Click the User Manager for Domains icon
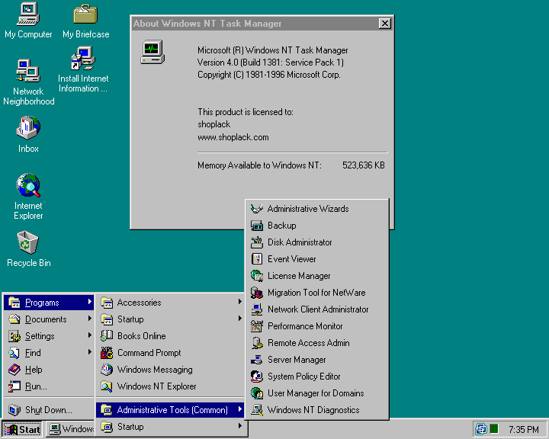549x439 pixels. point(257,393)
